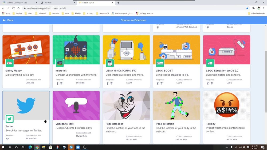
Task: Click the LEGO BOOST small badge icon
Action: [x=160, y=63]
